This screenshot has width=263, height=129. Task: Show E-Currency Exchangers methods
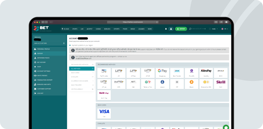click(x=82, y=81)
